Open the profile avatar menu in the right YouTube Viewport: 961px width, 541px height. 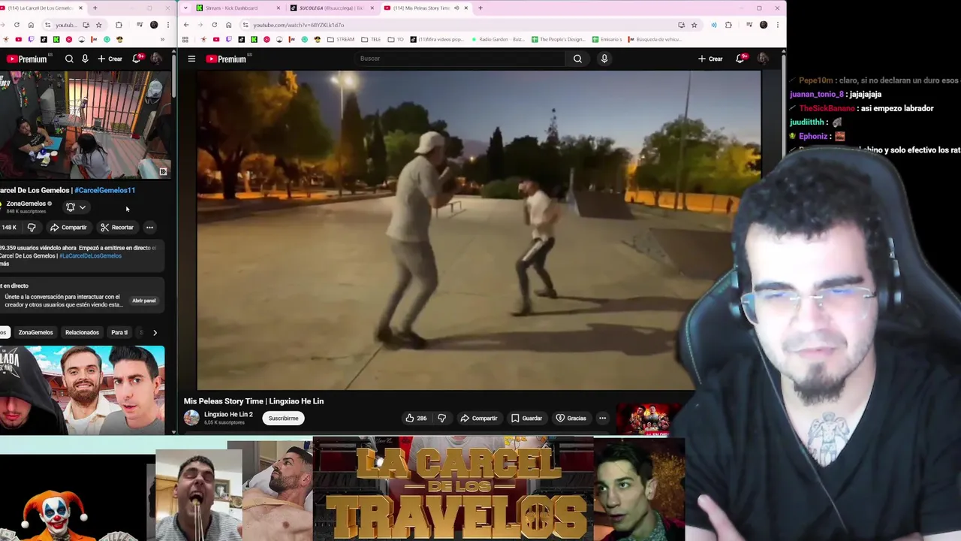[763, 59]
